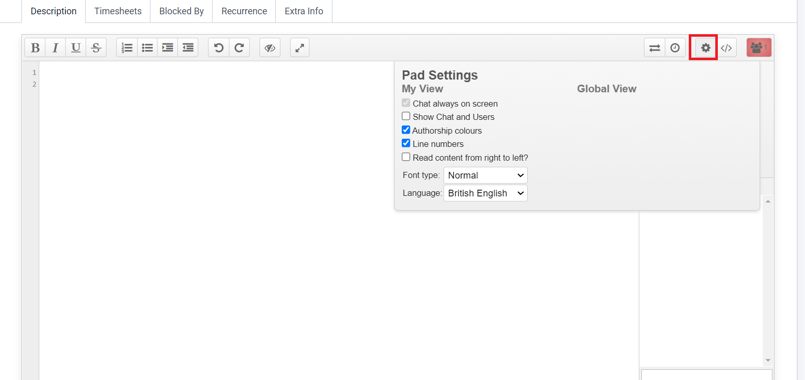The image size is (805, 380).
Task: Open the Extra Info tab
Action: pos(304,11)
